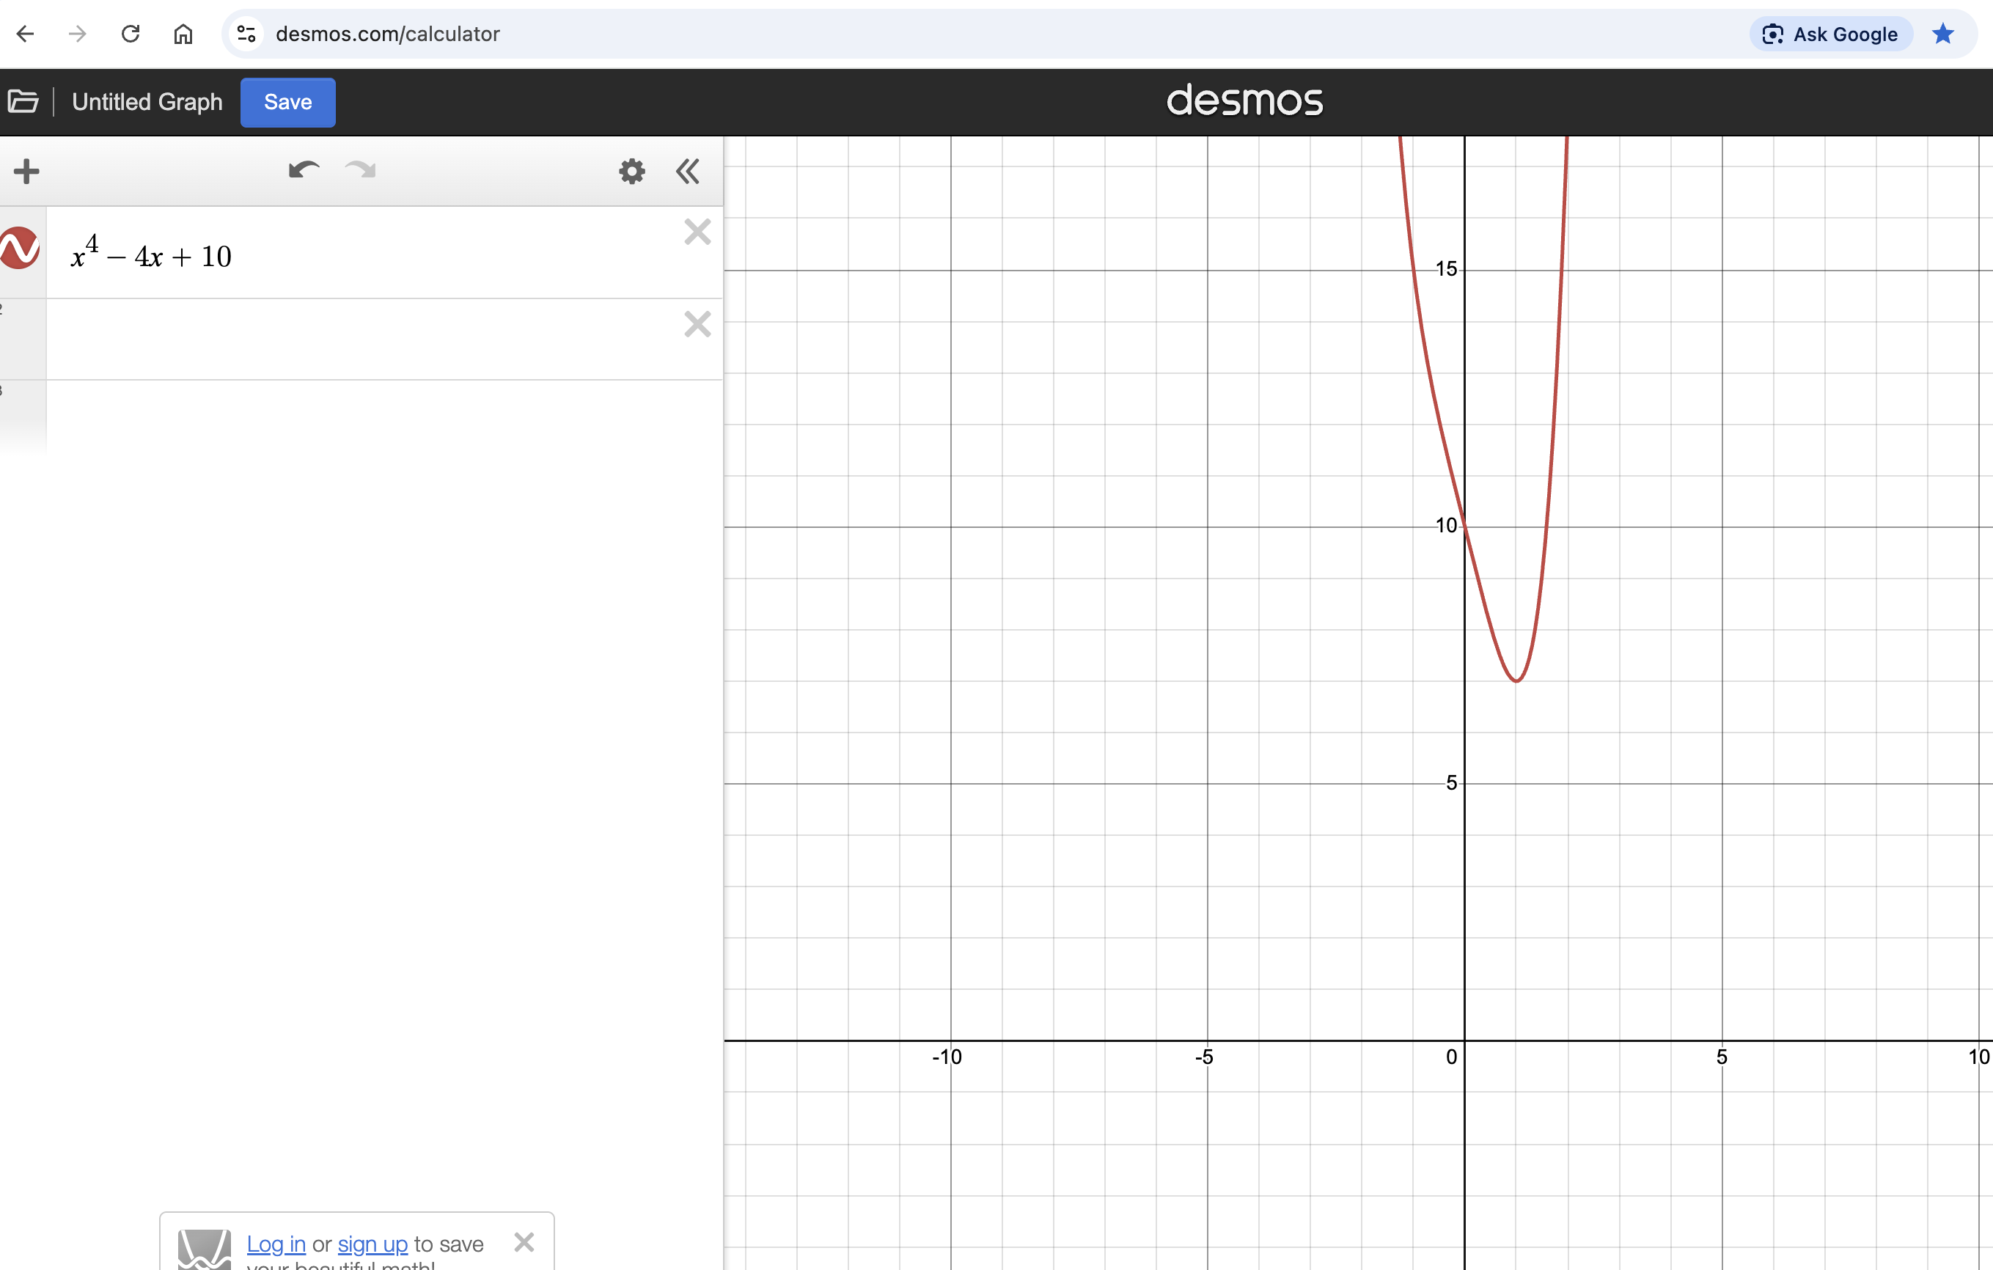
Task: Save the graph with the Save button
Action: coord(288,102)
